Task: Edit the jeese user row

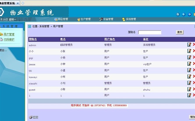Action: click(189, 64)
